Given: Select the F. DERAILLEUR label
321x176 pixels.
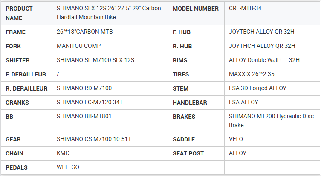Looking at the screenshot, I should (x=26, y=74).
